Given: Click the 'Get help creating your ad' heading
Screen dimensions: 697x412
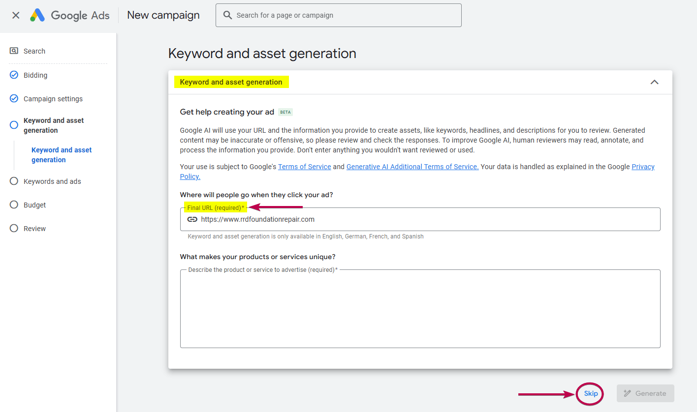Looking at the screenshot, I should pyautogui.click(x=227, y=112).
